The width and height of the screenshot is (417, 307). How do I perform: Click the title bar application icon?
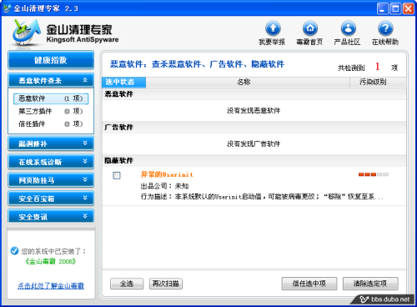(x=7, y=8)
